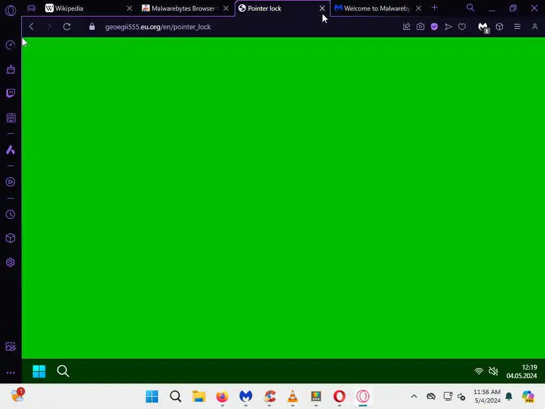Open the real Windows Start menu
Viewport: 545px width, 409px height.
tap(152, 396)
